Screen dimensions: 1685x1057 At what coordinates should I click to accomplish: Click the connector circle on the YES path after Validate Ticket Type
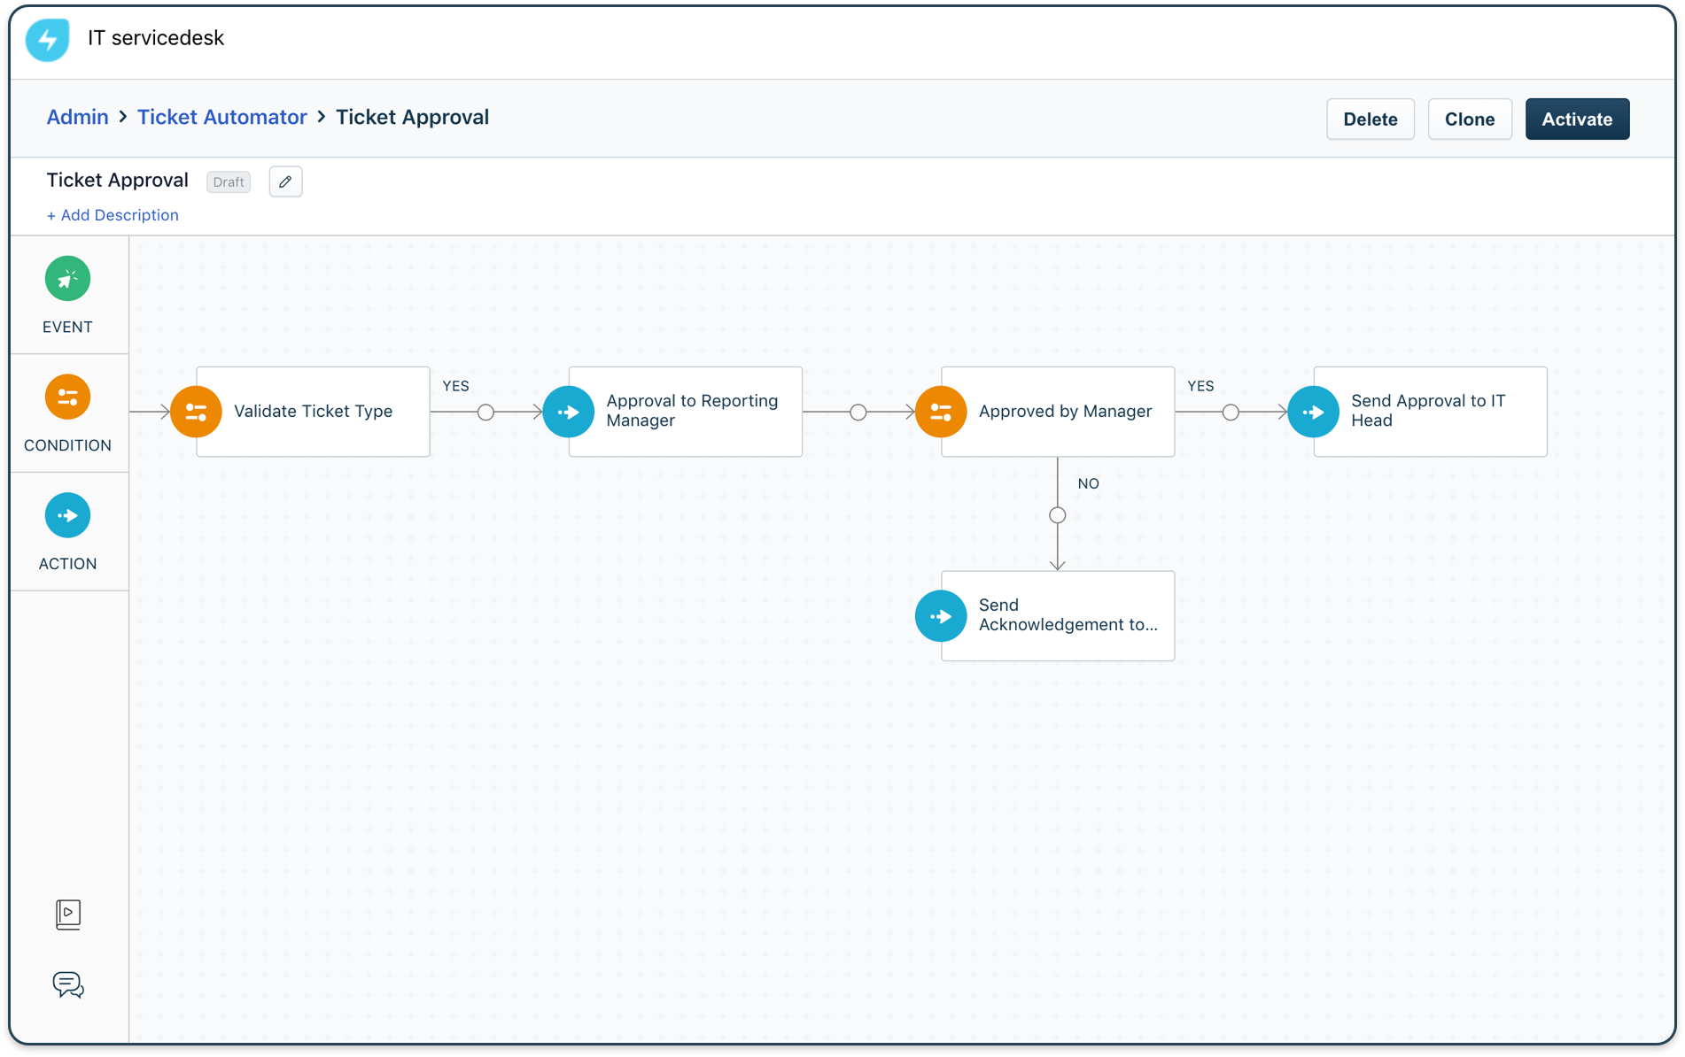click(x=485, y=411)
